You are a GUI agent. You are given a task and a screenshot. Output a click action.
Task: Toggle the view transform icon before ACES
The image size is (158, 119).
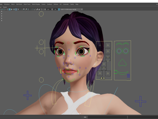pos(59,9)
